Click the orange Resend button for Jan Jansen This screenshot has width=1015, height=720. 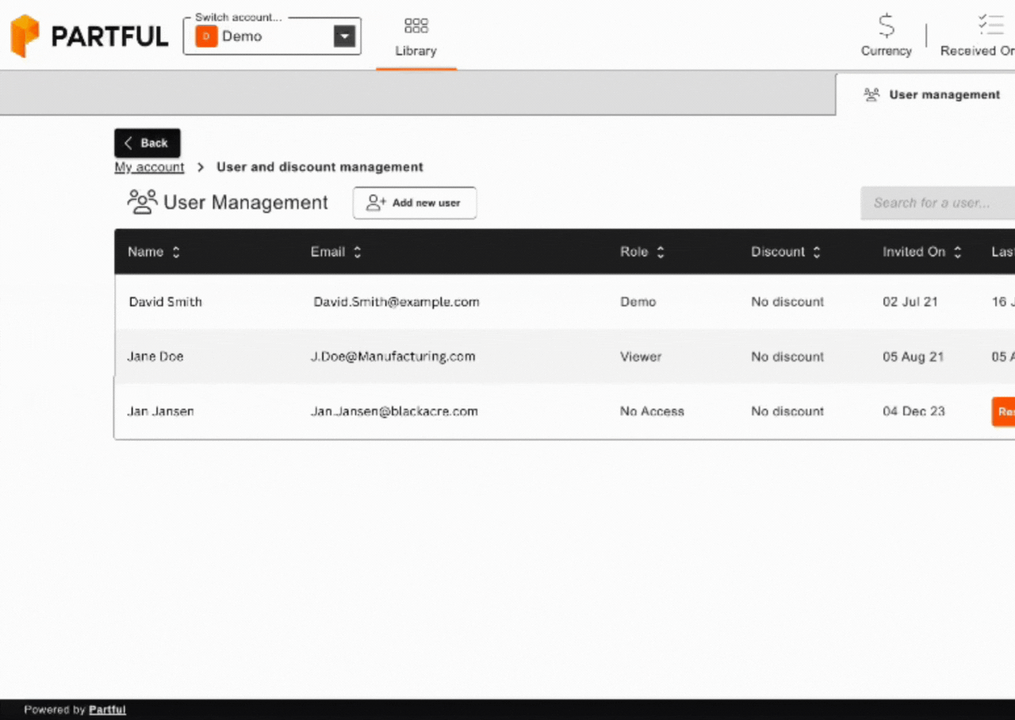[1005, 411]
